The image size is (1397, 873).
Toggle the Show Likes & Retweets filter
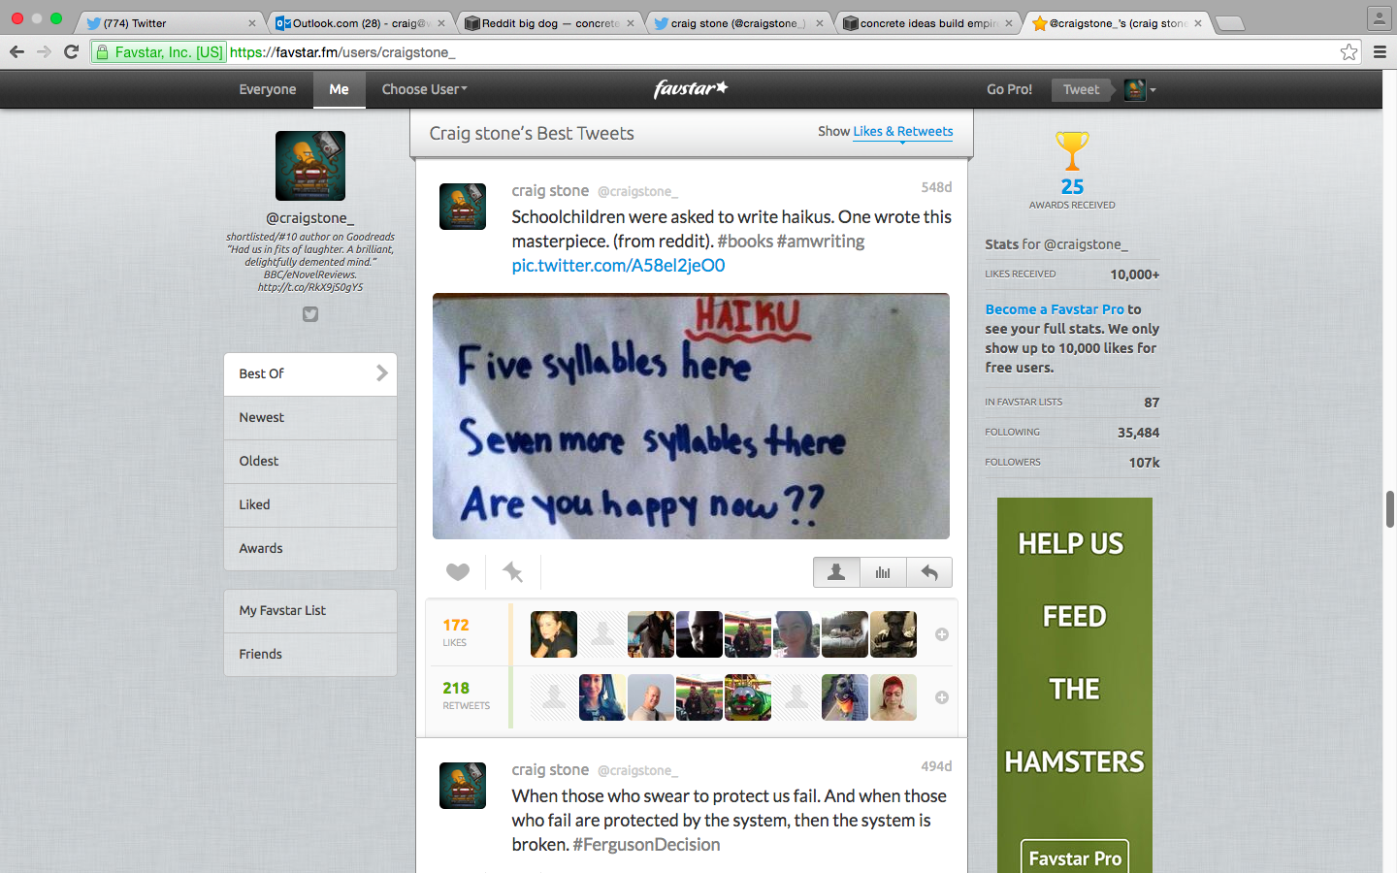click(902, 132)
